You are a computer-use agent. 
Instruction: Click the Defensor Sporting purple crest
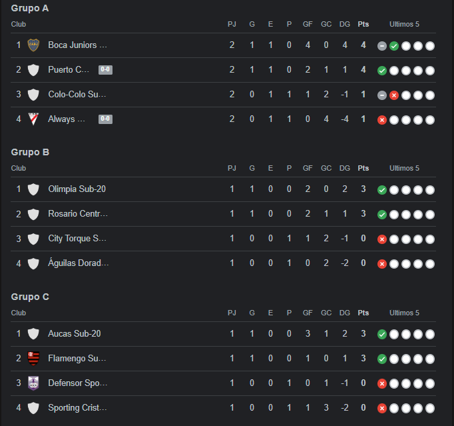(33, 383)
